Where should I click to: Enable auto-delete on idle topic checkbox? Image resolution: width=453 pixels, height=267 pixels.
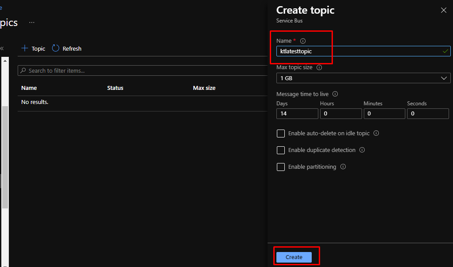click(x=281, y=133)
